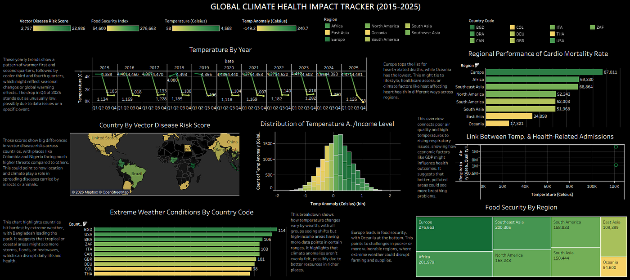The height and width of the screenshot is (280, 630).
Task: Highlight BRA in Country Code legend
Action: point(471,34)
